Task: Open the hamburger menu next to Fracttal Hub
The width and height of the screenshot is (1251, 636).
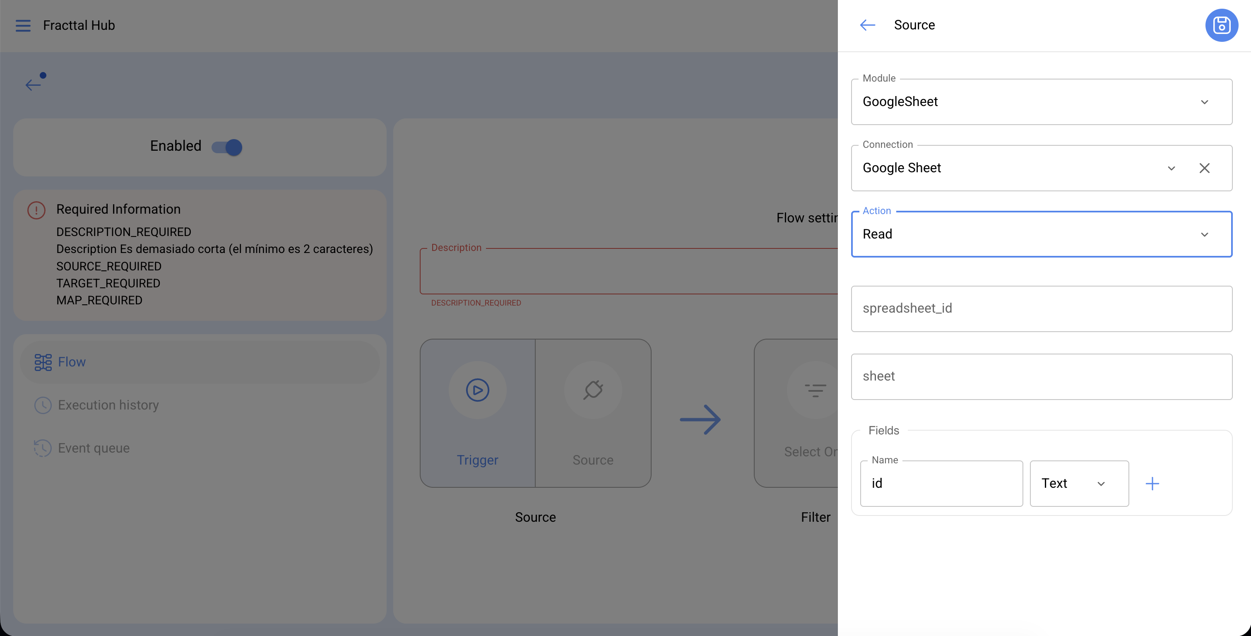Action: [x=23, y=25]
